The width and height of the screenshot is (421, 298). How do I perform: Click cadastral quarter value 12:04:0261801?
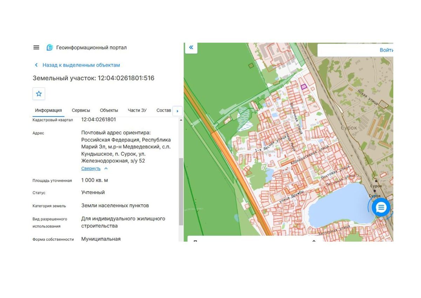click(x=99, y=119)
